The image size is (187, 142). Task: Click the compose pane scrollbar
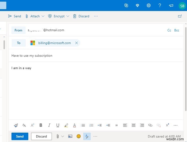click(x=186, y=69)
